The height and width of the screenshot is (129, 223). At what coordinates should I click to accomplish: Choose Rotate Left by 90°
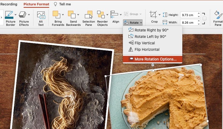pos(153,37)
